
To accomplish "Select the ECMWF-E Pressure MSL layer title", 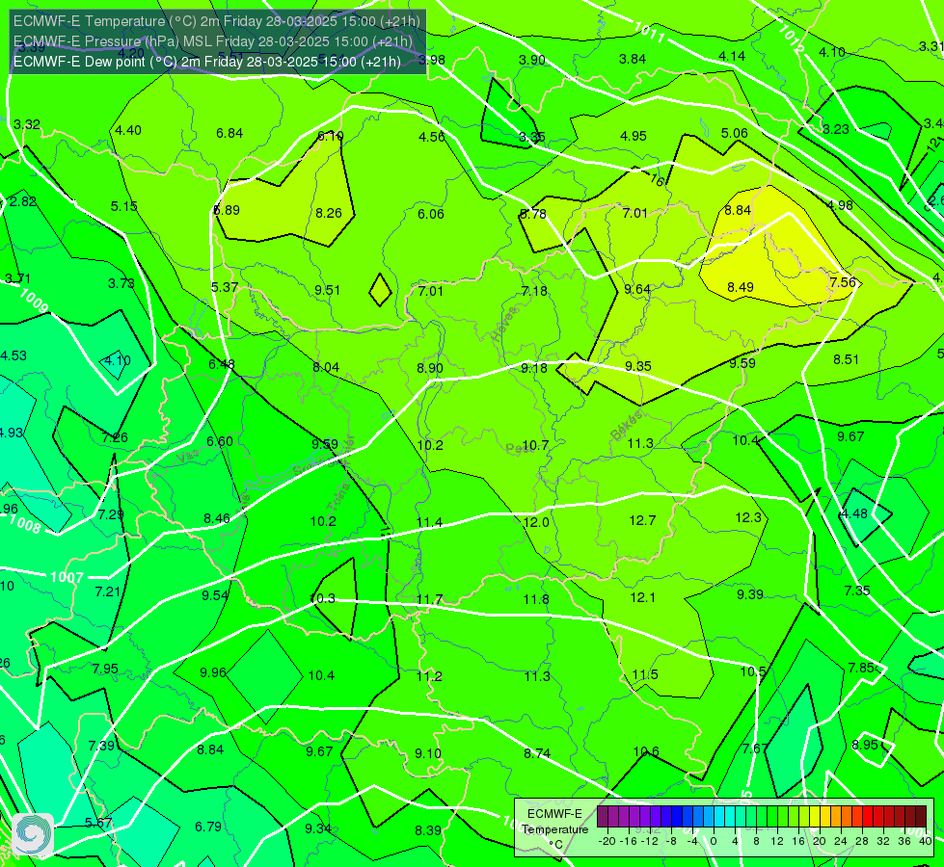I will click(212, 41).
